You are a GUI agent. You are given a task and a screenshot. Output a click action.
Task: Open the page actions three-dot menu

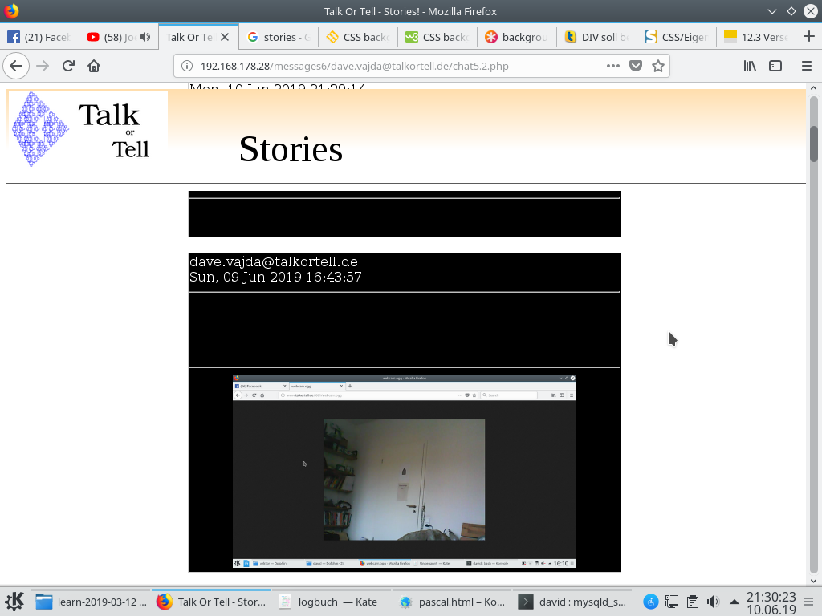612,66
